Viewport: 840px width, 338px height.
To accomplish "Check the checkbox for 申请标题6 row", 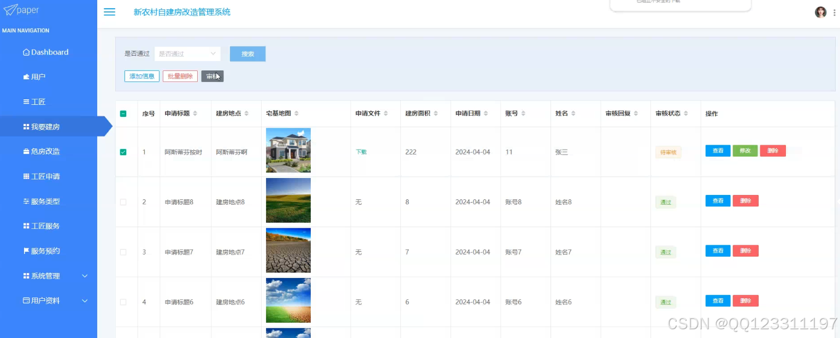I will tap(123, 302).
